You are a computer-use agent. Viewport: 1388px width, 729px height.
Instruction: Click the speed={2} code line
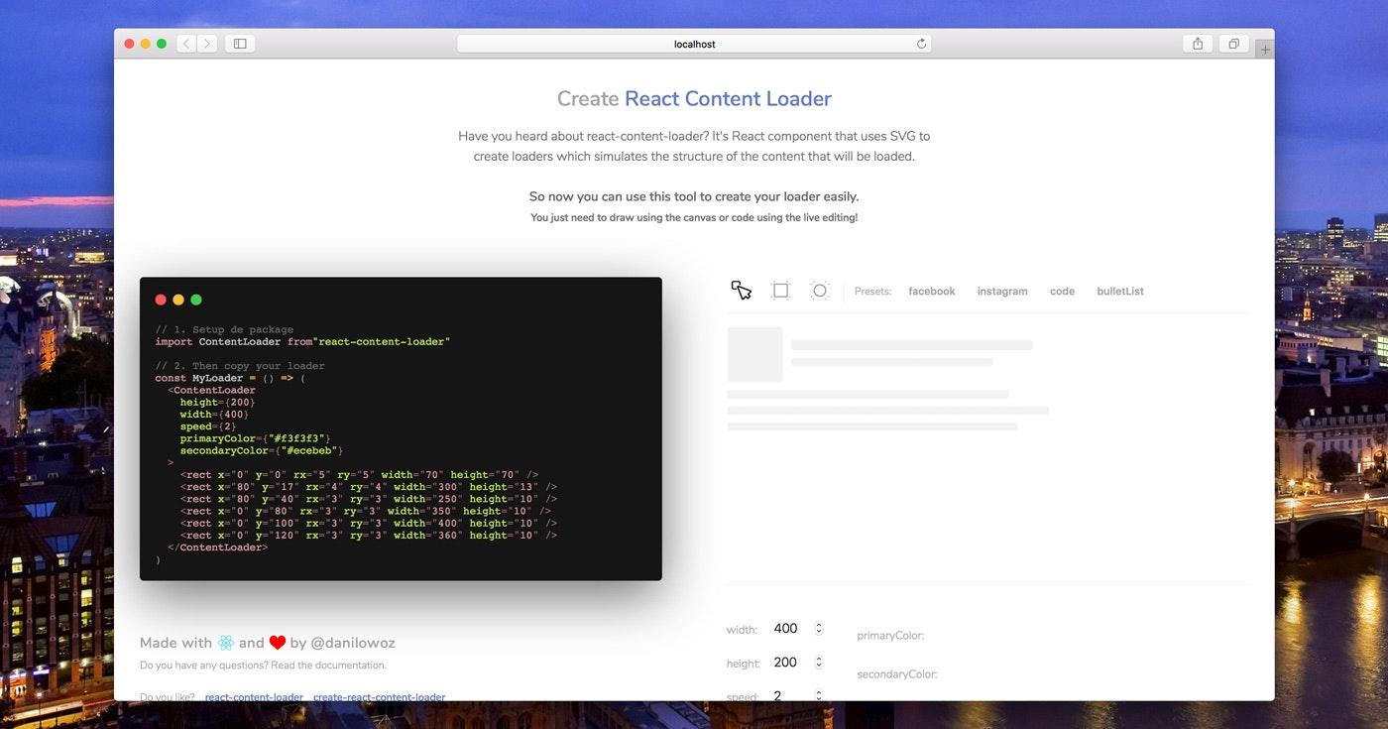point(208,426)
